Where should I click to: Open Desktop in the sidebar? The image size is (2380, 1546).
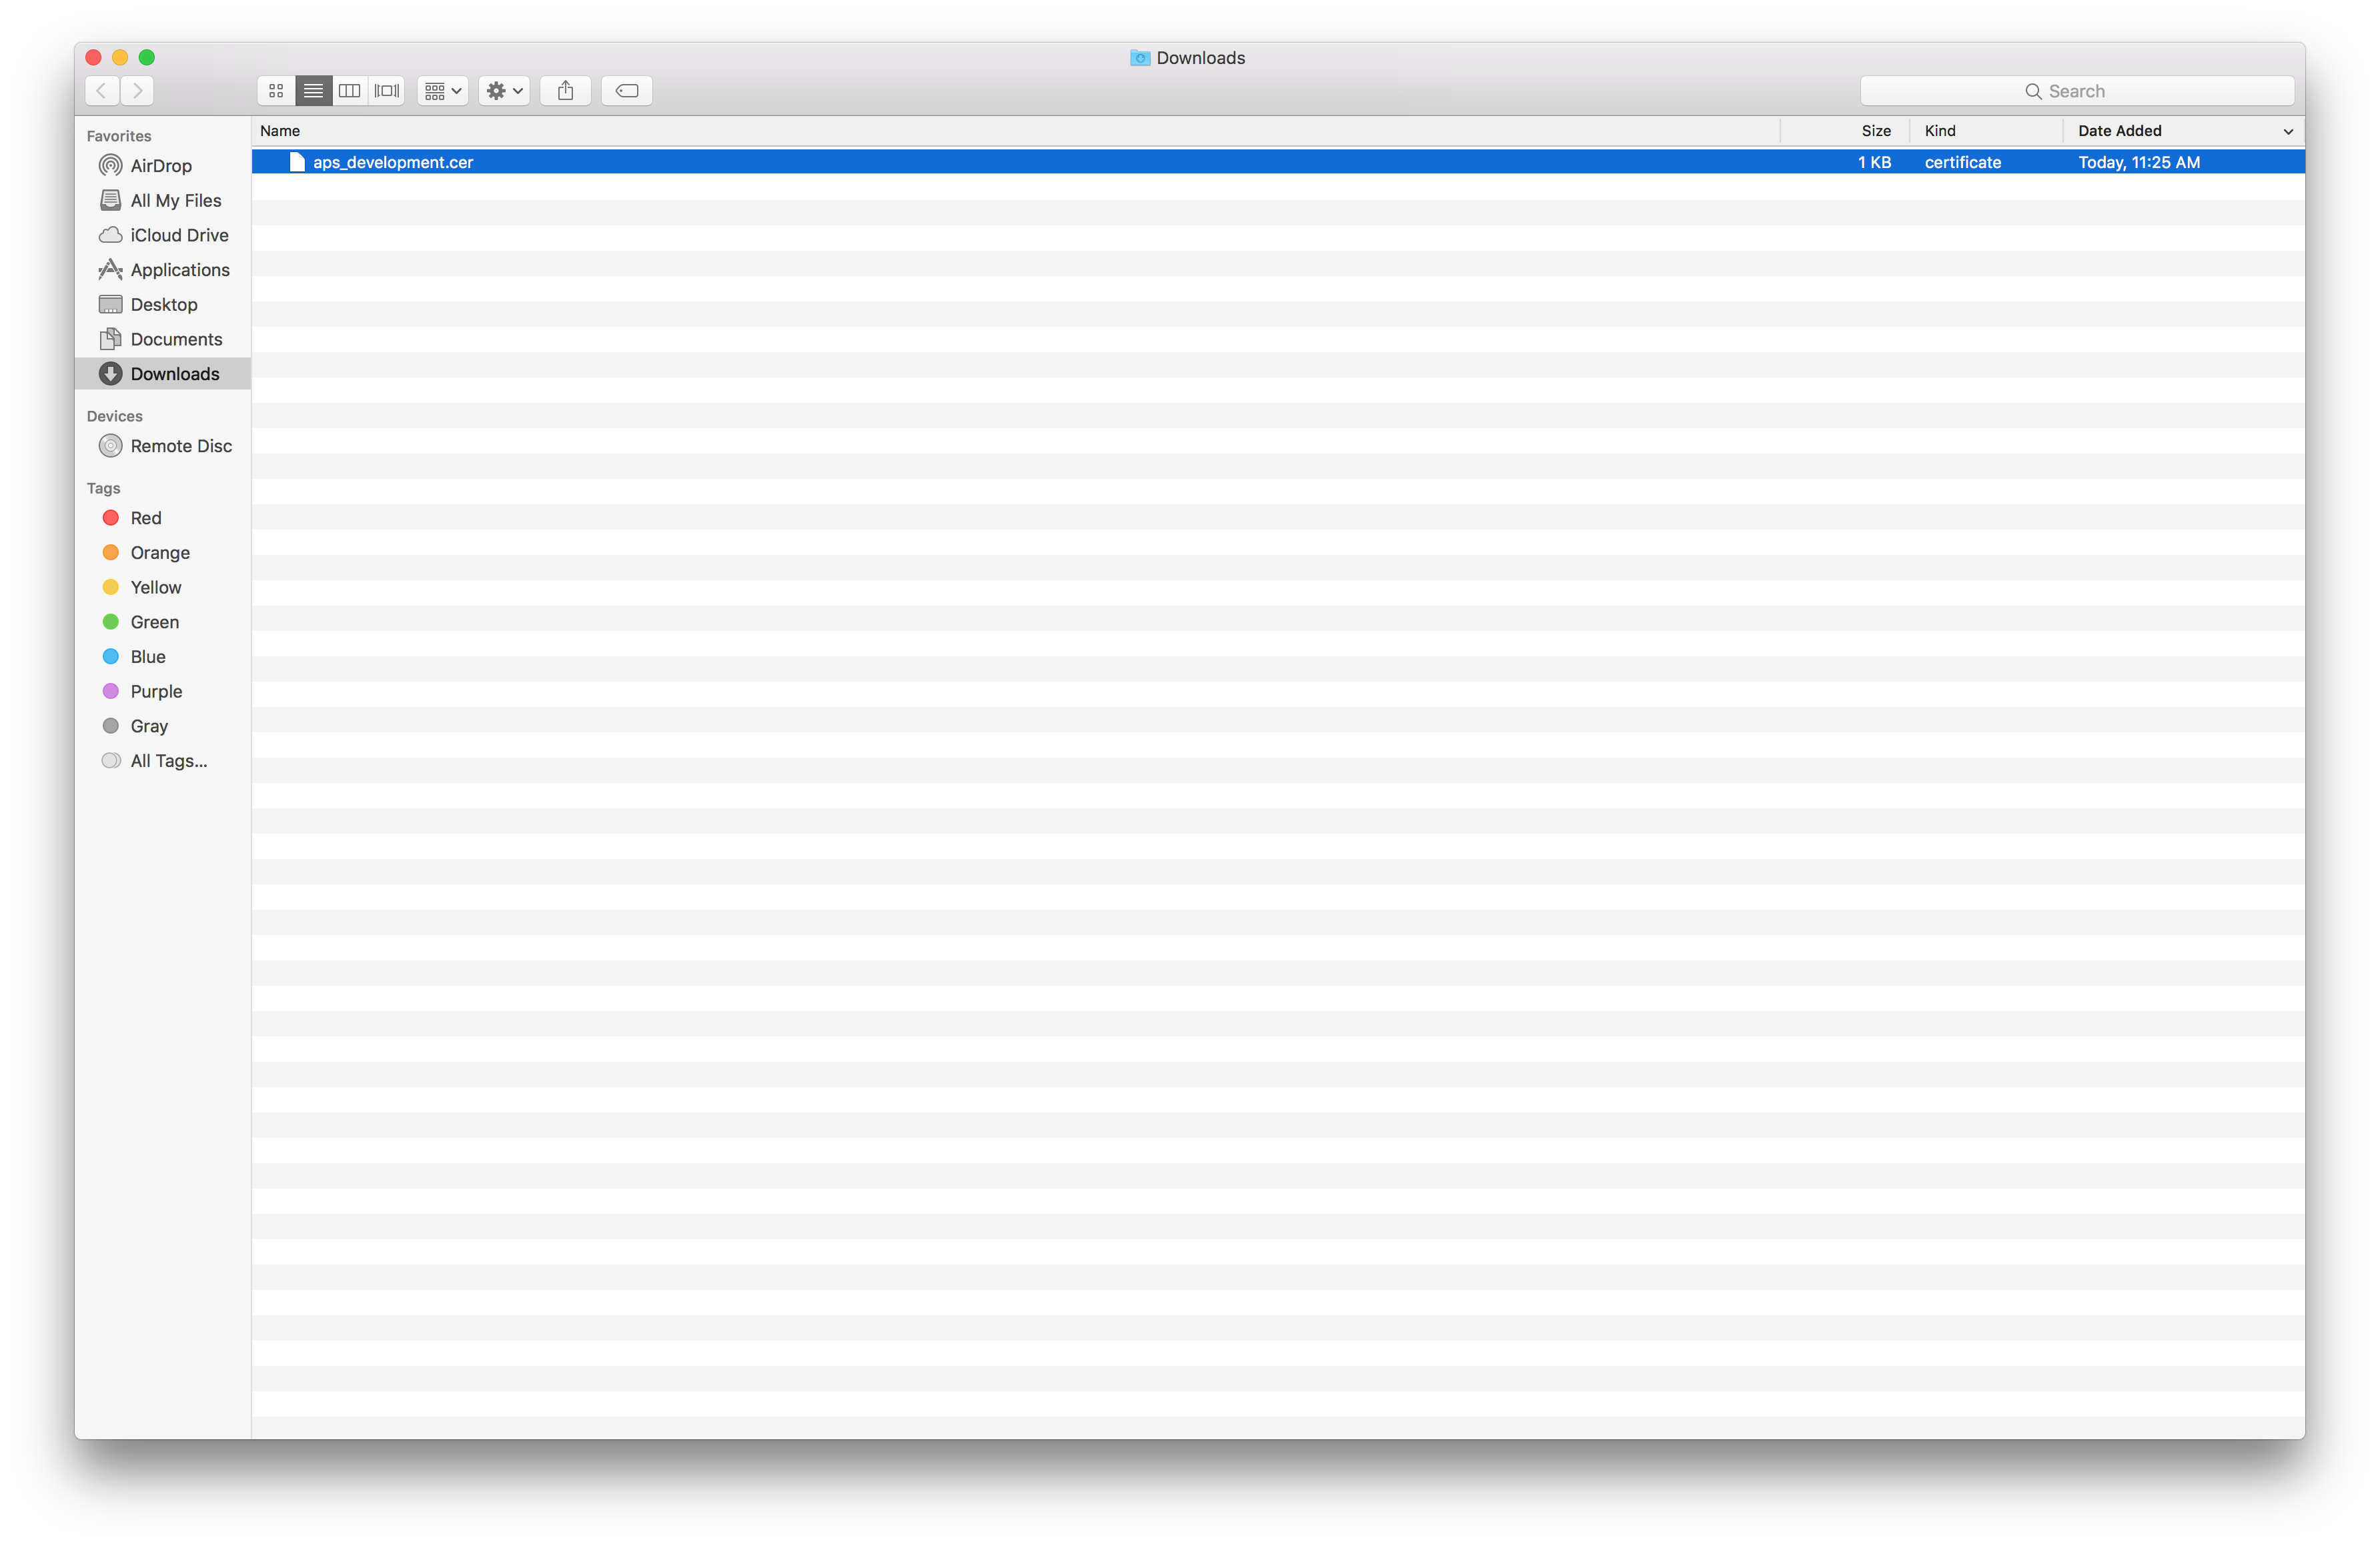pos(164,305)
